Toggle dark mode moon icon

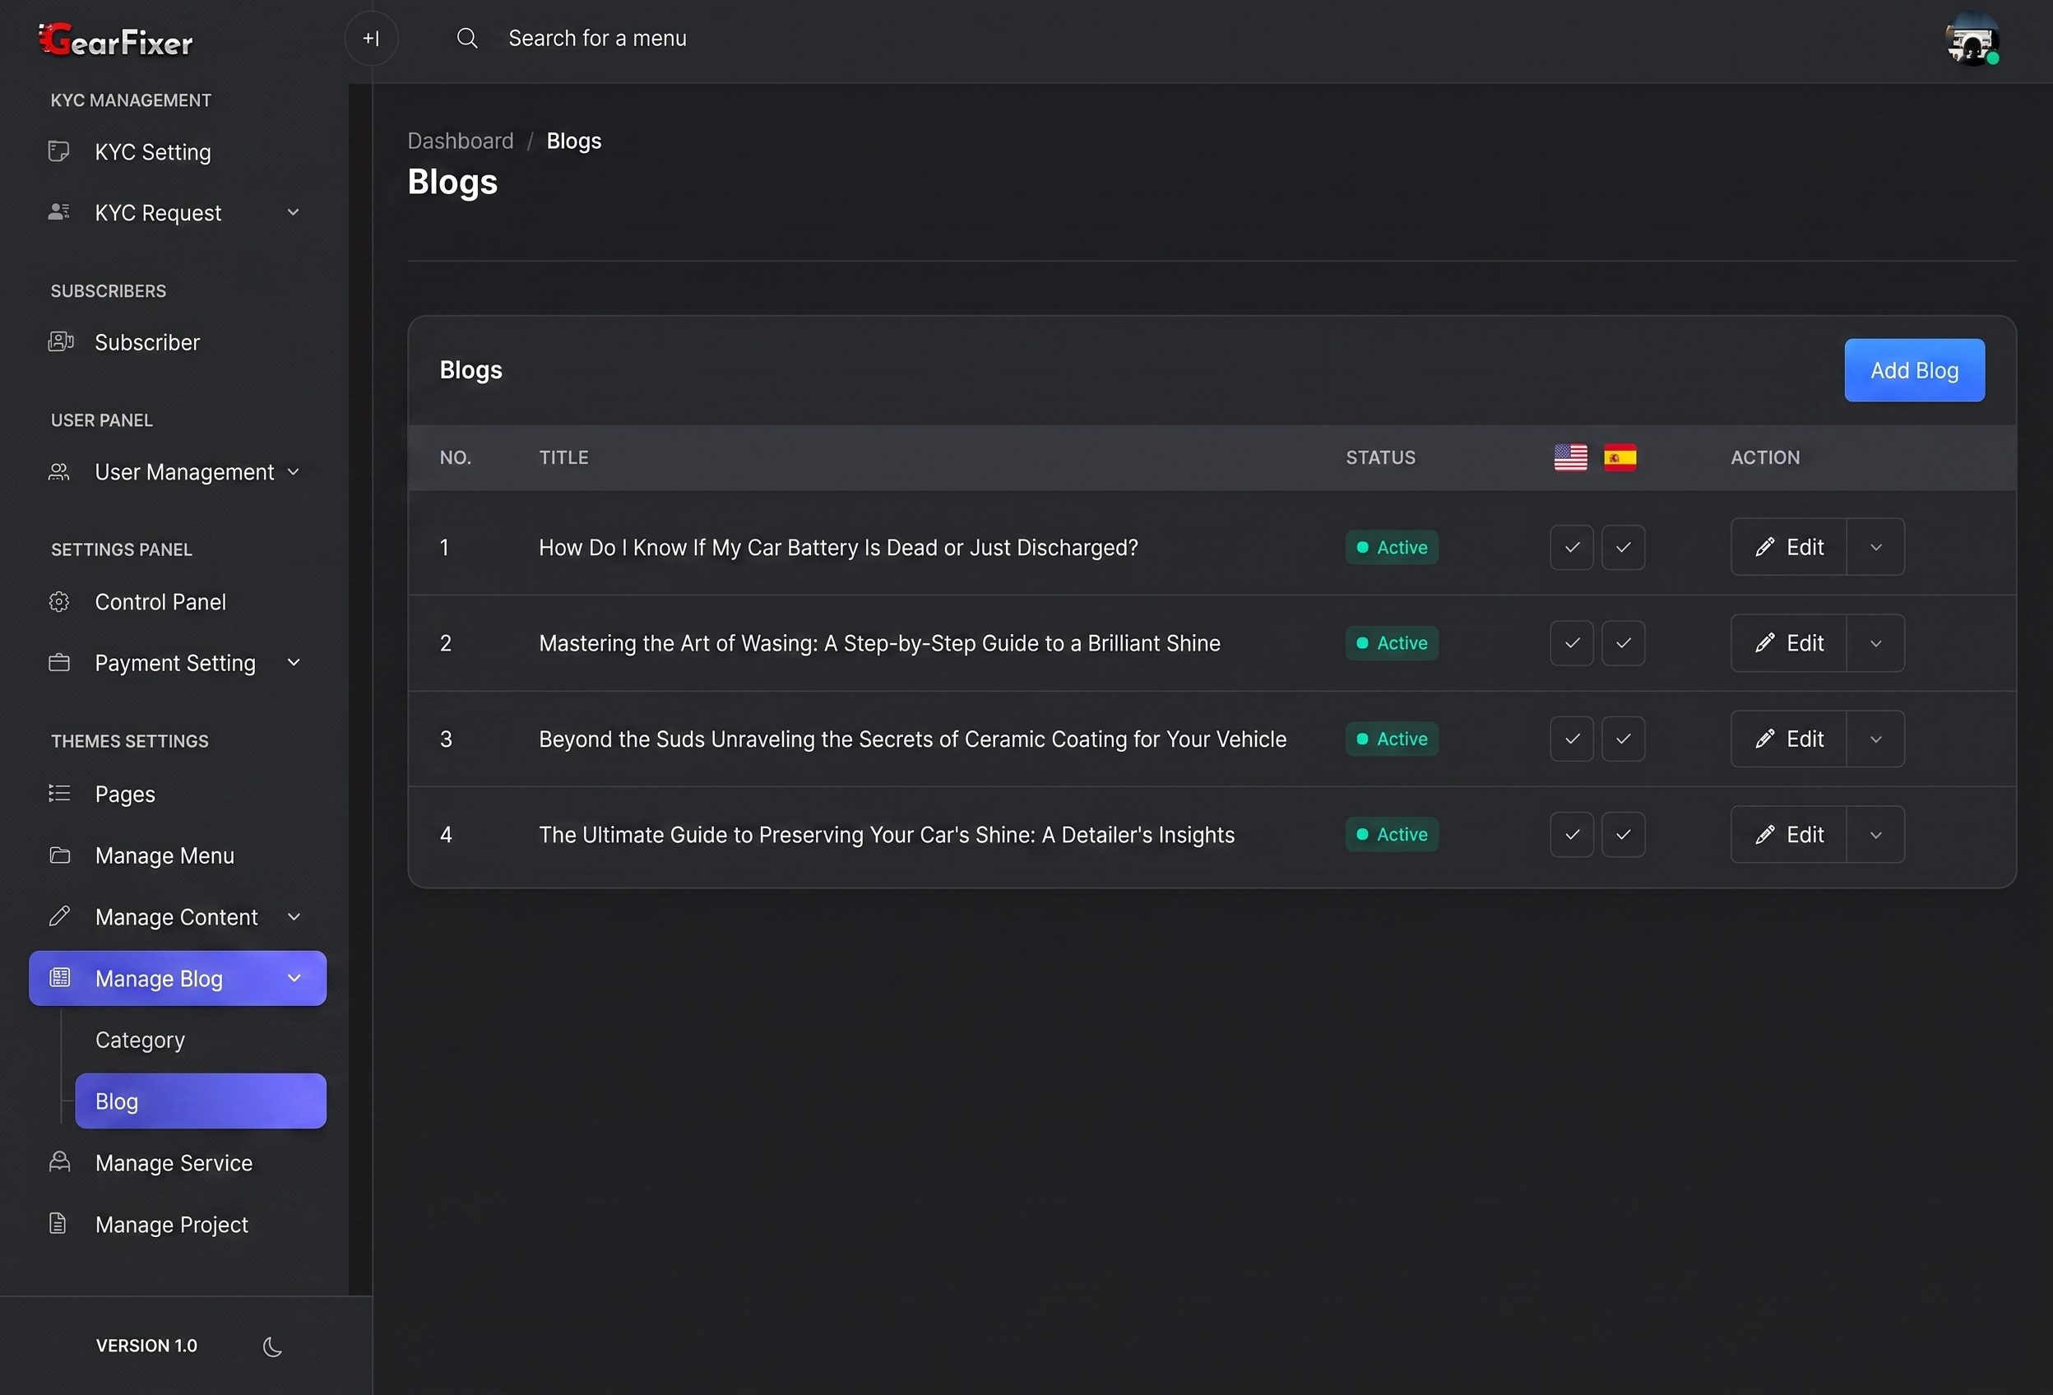(272, 1346)
